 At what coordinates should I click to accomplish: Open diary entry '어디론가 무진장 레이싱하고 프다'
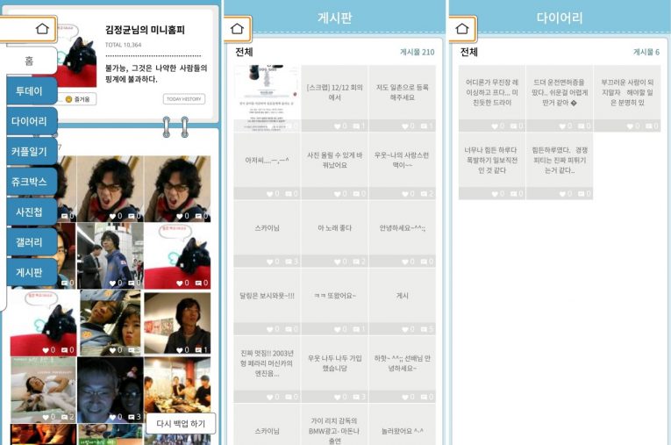492,98
